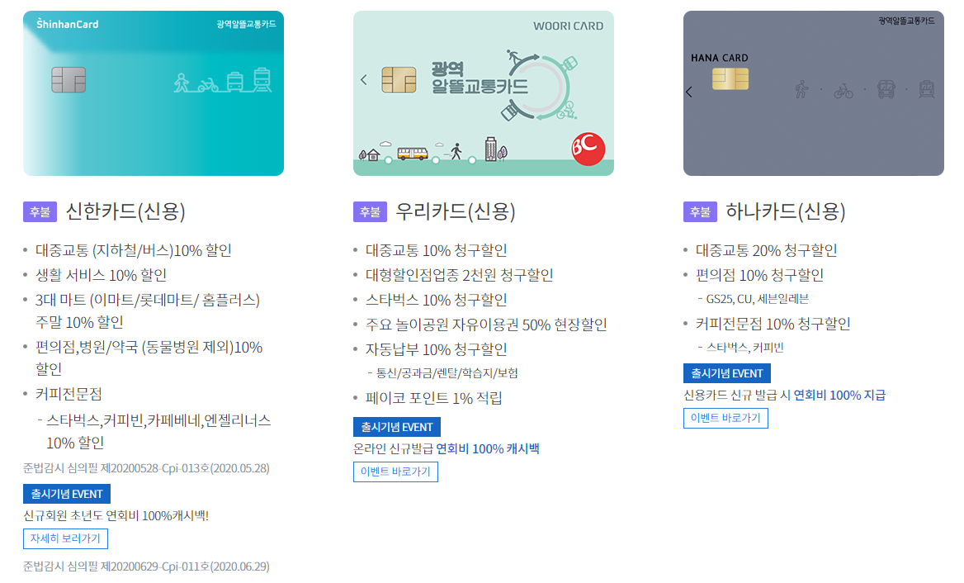Viewport: 964px width, 583px height.
Task: Click the ShinhanCard logo on the card
Action: click(68, 24)
